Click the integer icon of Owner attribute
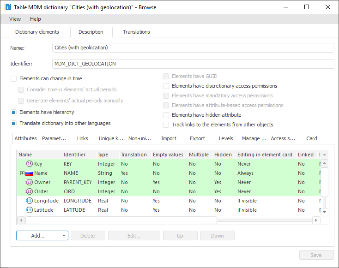 29,182
